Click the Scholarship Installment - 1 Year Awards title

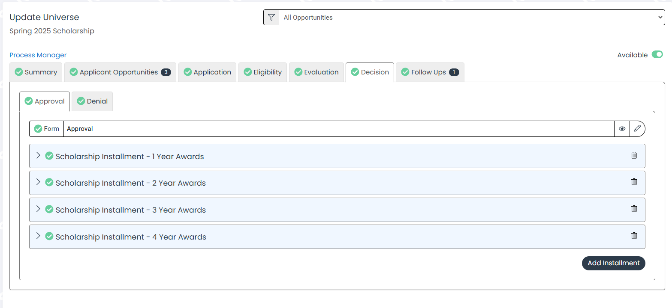click(130, 157)
